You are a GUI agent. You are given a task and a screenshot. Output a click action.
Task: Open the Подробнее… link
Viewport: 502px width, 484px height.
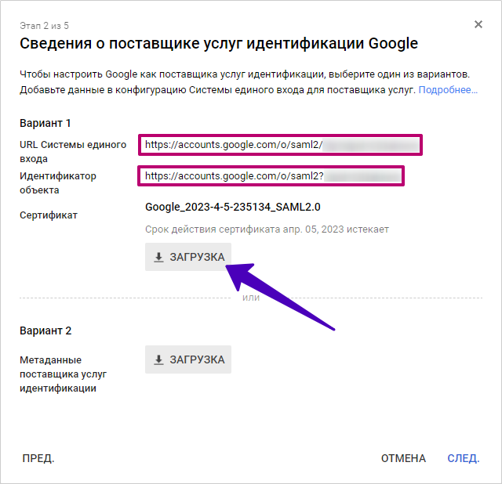point(448,90)
